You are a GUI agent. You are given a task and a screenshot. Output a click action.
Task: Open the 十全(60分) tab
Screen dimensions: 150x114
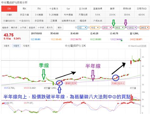click(24, 21)
